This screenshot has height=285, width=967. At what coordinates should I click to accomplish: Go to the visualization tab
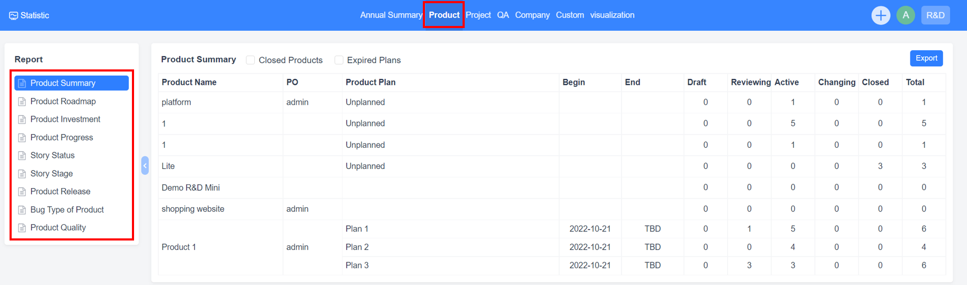612,15
